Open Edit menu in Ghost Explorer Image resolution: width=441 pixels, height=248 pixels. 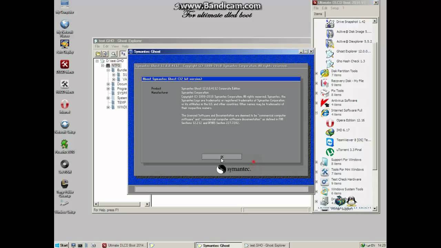pyautogui.click(x=106, y=46)
